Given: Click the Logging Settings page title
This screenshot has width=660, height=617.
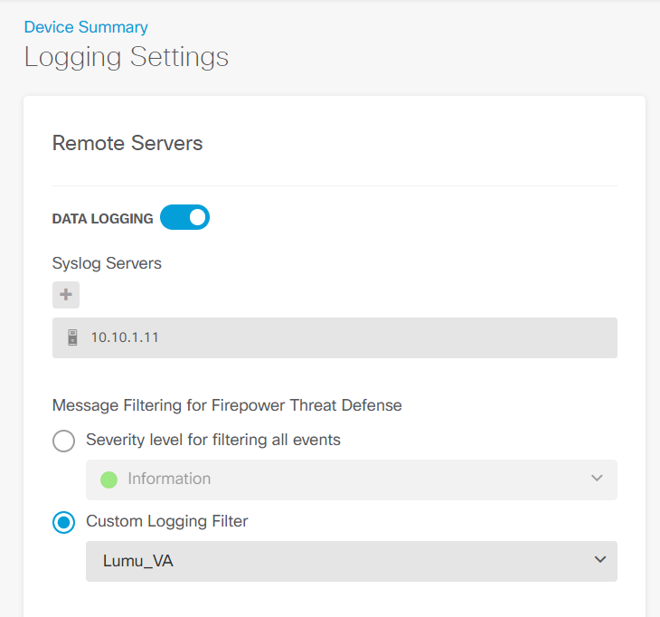Looking at the screenshot, I should point(126,57).
